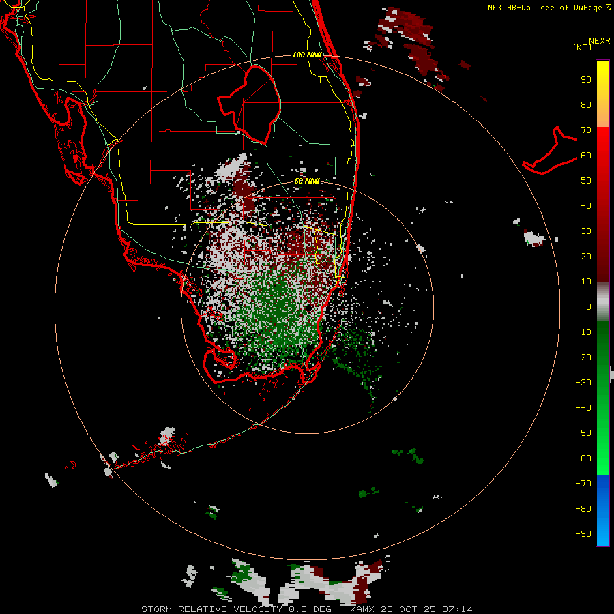This screenshot has width=614, height=614.
Task: Click the -50 value on the velocity scale
Action: click(583, 433)
